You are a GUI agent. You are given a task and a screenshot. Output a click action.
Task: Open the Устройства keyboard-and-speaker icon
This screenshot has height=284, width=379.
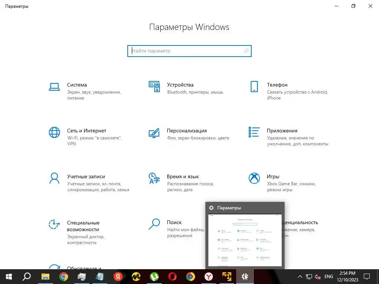click(x=154, y=87)
